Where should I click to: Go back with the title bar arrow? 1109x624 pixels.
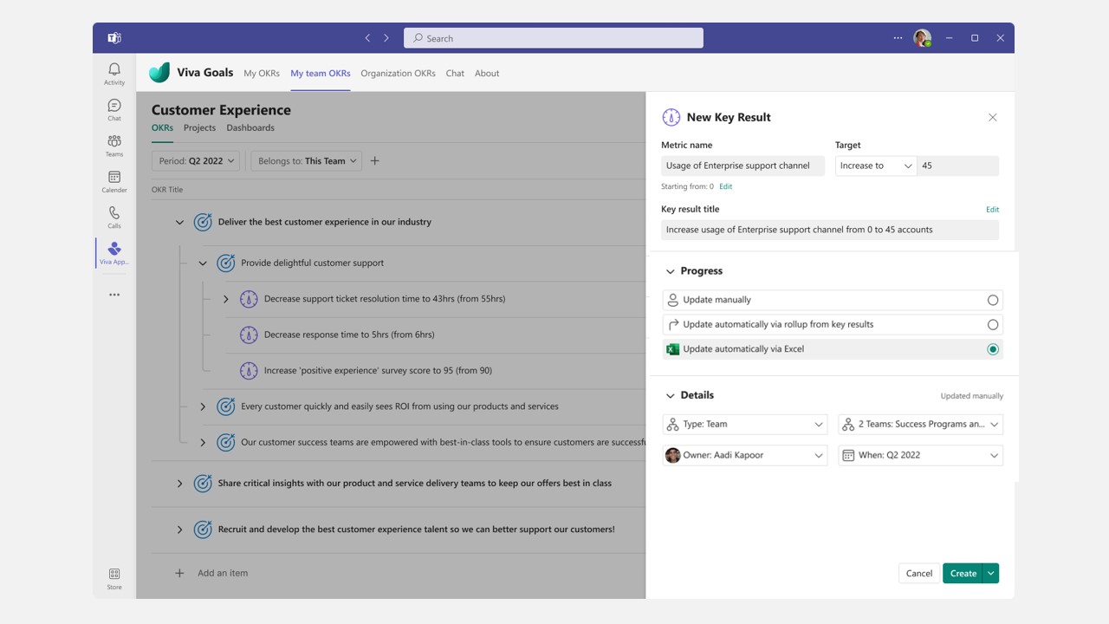point(367,38)
